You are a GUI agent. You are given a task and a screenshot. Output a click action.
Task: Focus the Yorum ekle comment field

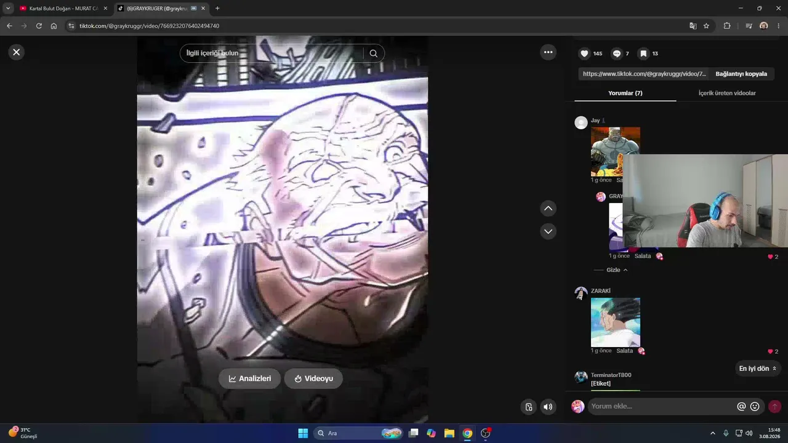point(662,406)
